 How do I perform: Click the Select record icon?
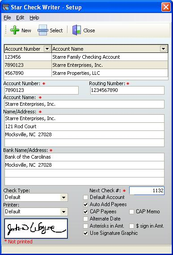click(43, 30)
